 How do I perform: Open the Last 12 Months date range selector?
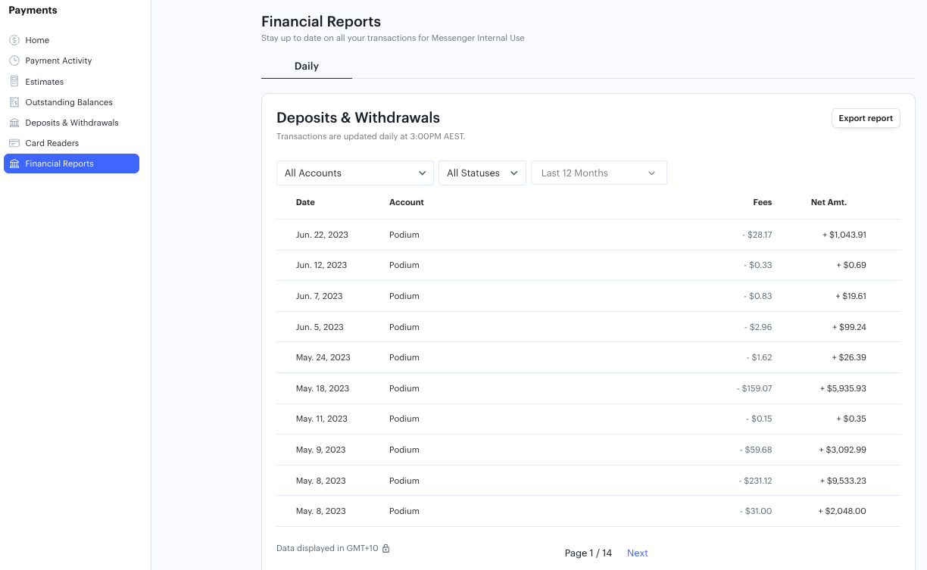(x=598, y=173)
